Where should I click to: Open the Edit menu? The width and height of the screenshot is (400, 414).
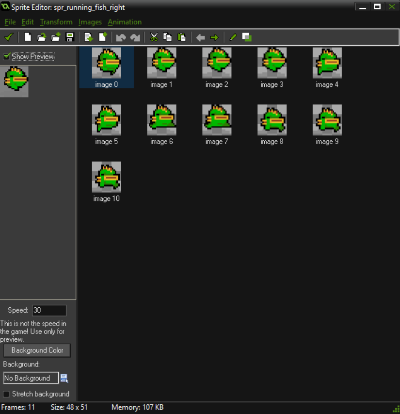(28, 22)
